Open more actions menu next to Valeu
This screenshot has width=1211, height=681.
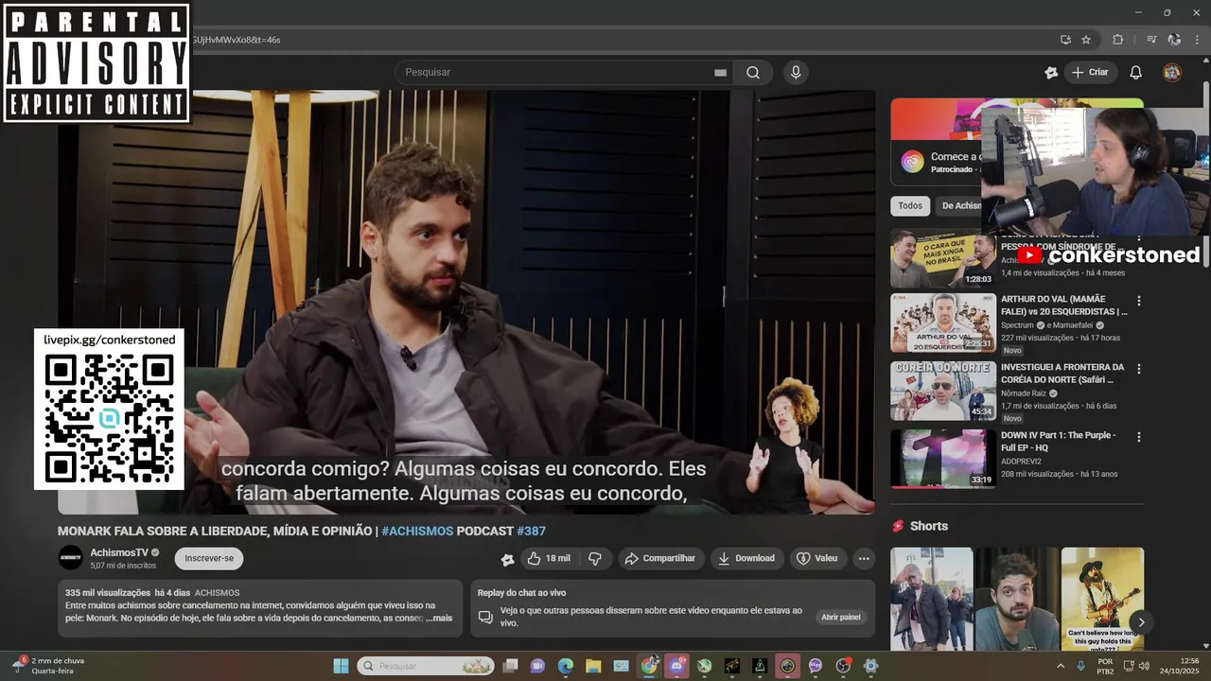click(x=864, y=559)
